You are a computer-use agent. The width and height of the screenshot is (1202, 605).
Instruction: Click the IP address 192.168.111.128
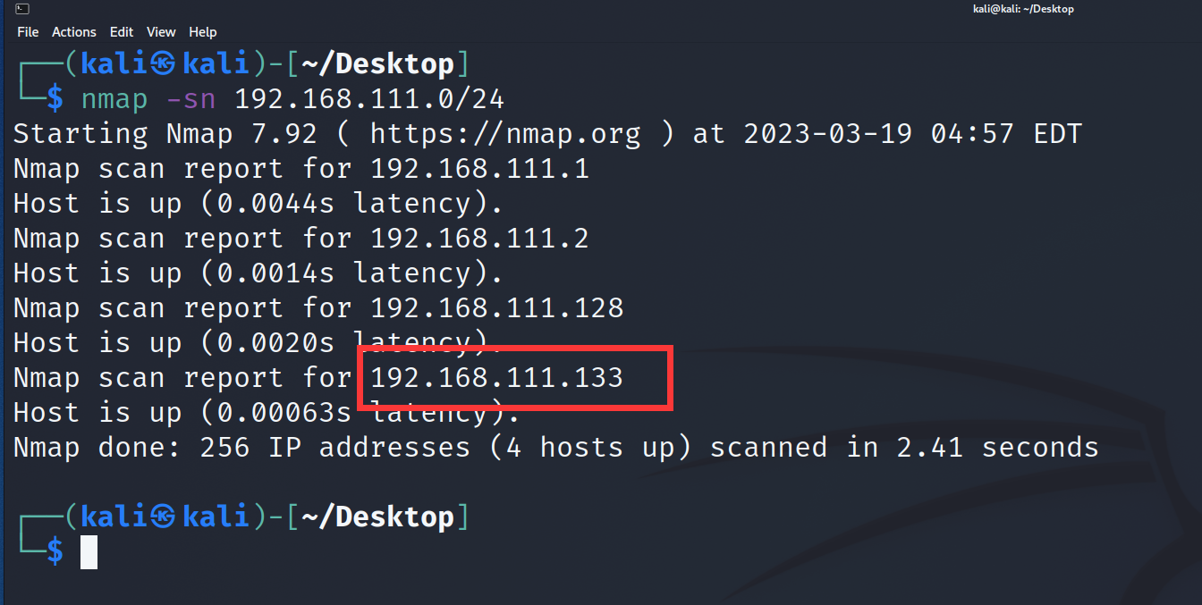coord(496,308)
